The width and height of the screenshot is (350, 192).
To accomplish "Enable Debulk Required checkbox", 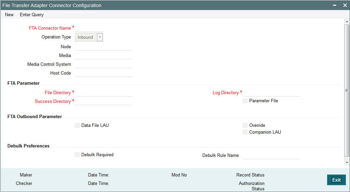I will click(x=77, y=155).
